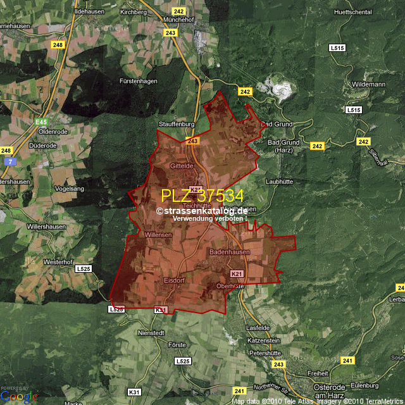
Task: Click the K31 shield above Nienstedt
Action: point(161,309)
